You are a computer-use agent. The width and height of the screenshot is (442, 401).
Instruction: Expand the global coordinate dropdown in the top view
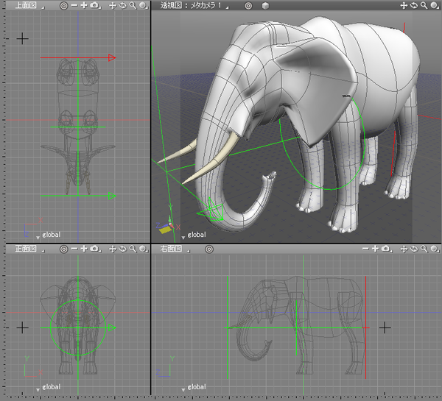[x=46, y=235]
